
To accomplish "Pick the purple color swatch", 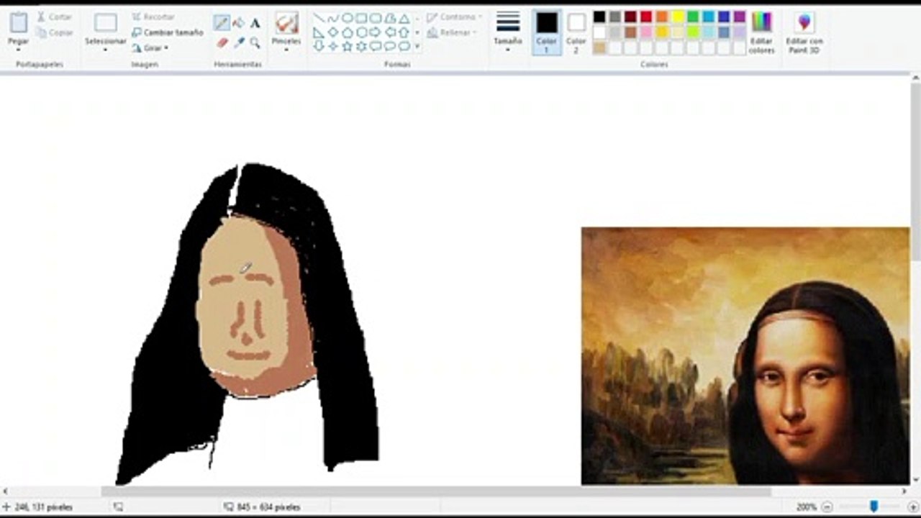I will tap(740, 17).
